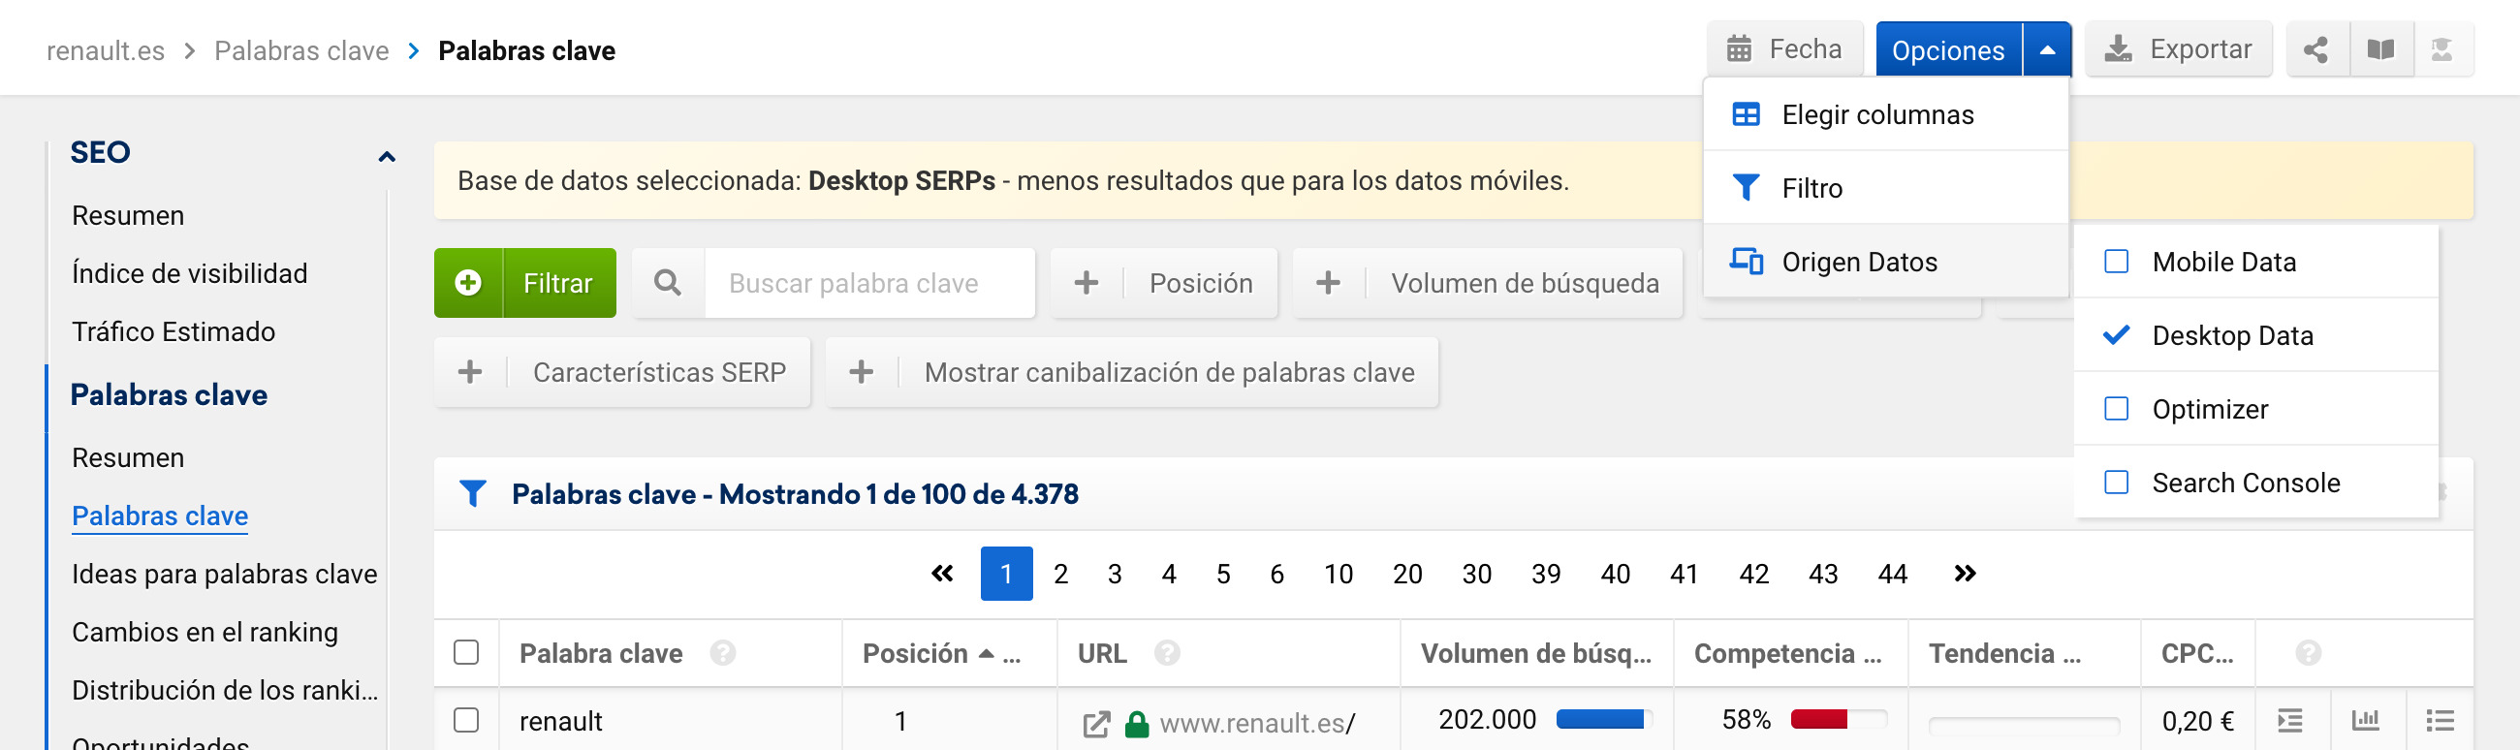Screen dimensions: 2520x750
Task: Click the green plus icon beside Filtrar
Action: tap(468, 283)
